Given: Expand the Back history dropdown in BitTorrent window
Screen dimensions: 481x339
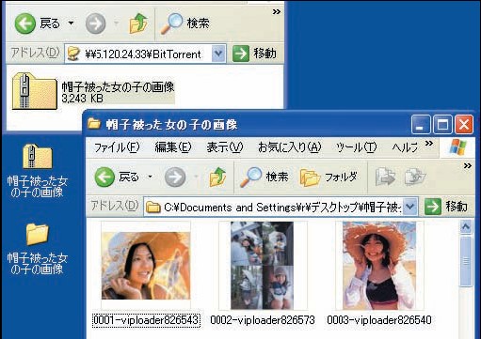Looking at the screenshot, I should point(71,23).
